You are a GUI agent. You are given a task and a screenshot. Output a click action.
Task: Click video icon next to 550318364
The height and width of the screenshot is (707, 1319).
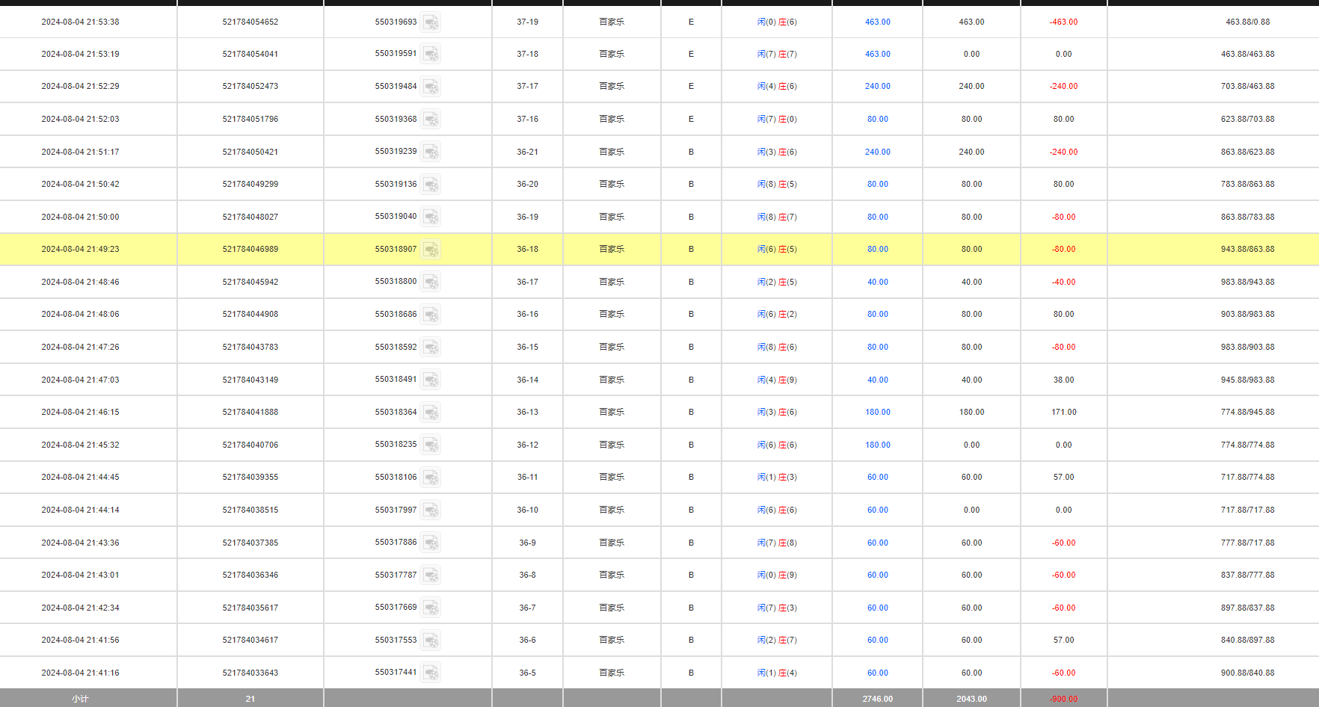coord(430,413)
